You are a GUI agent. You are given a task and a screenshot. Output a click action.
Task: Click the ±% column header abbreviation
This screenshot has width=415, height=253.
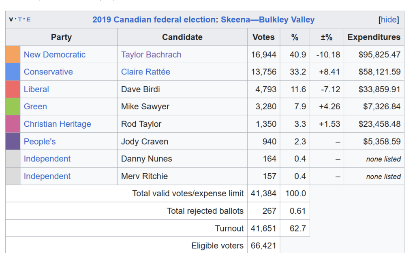[326, 37]
